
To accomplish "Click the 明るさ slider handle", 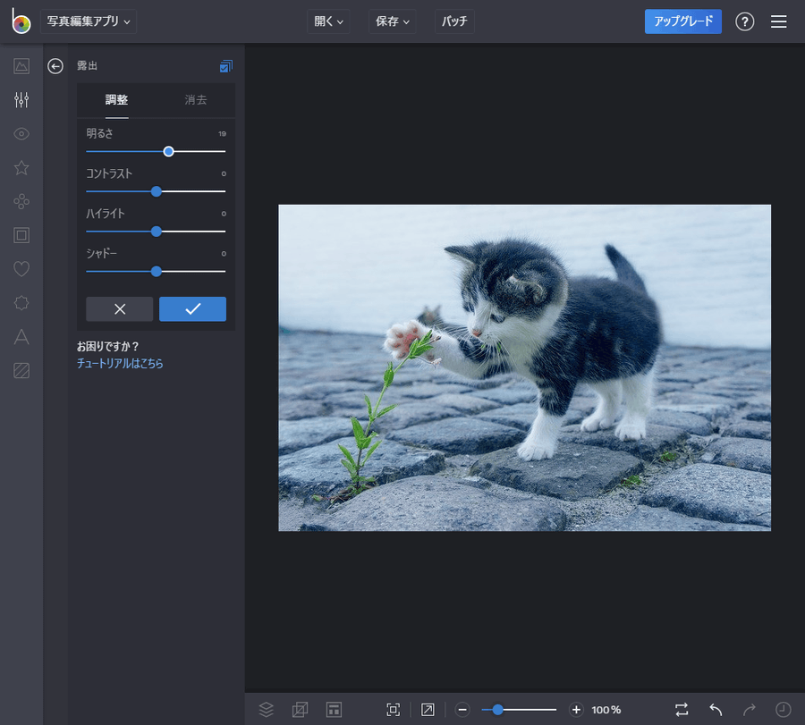I will [168, 151].
